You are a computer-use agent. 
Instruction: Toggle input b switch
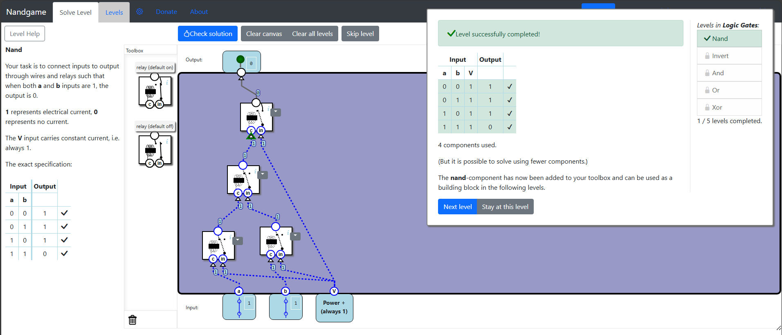286,308
